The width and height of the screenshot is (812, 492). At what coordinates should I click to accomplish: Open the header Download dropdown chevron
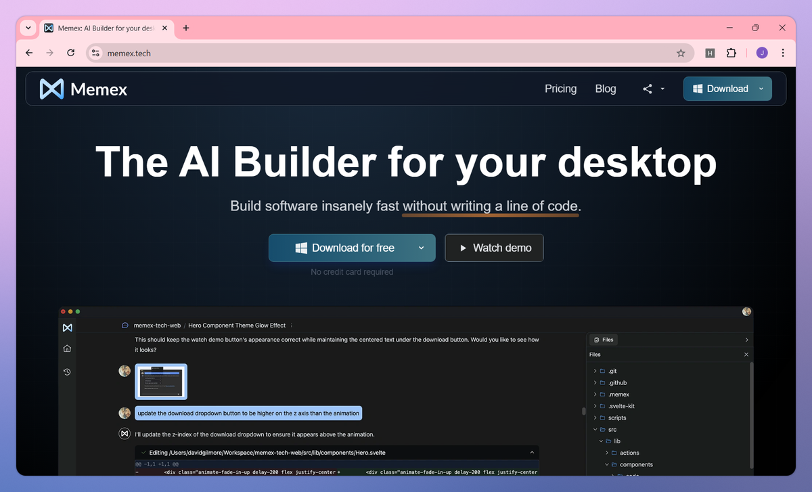(x=761, y=89)
